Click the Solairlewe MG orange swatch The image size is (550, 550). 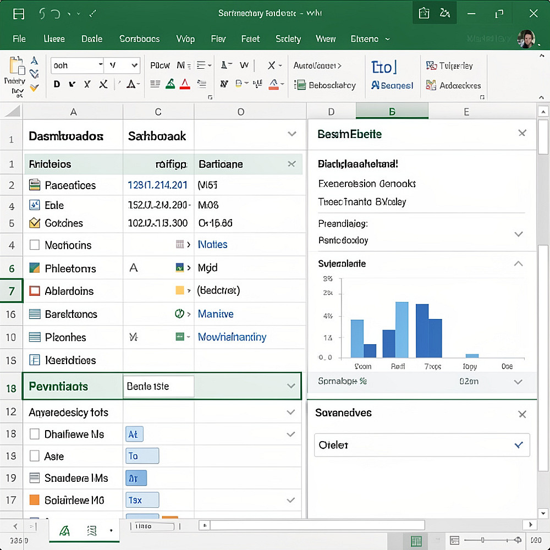point(34,499)
